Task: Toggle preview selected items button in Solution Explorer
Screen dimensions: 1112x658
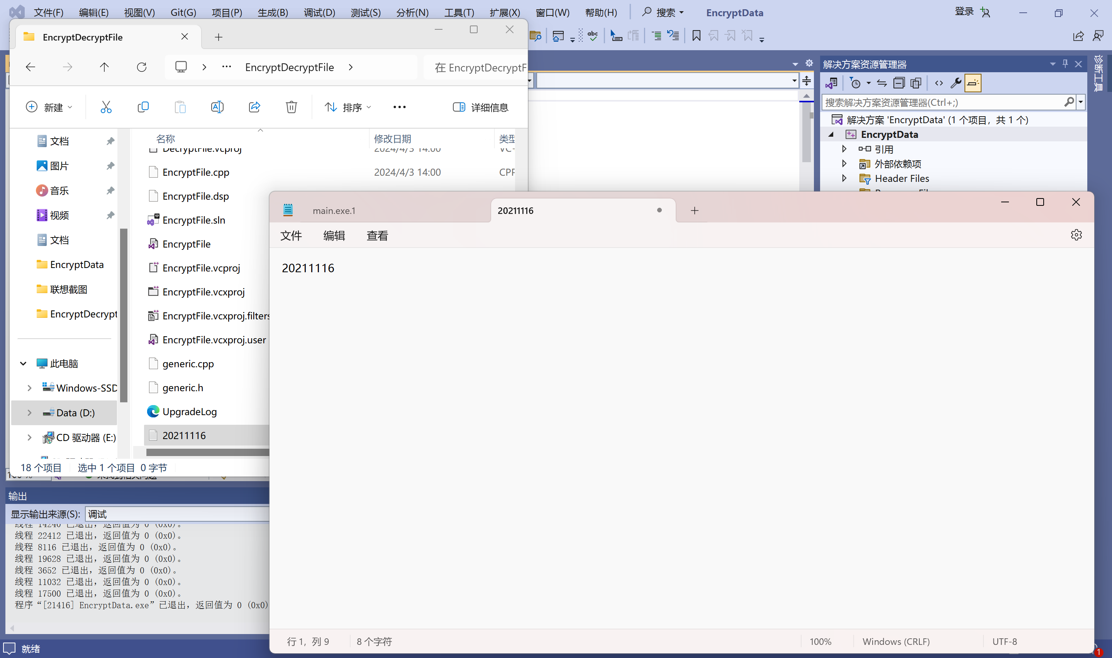Action: click(973, 83)
